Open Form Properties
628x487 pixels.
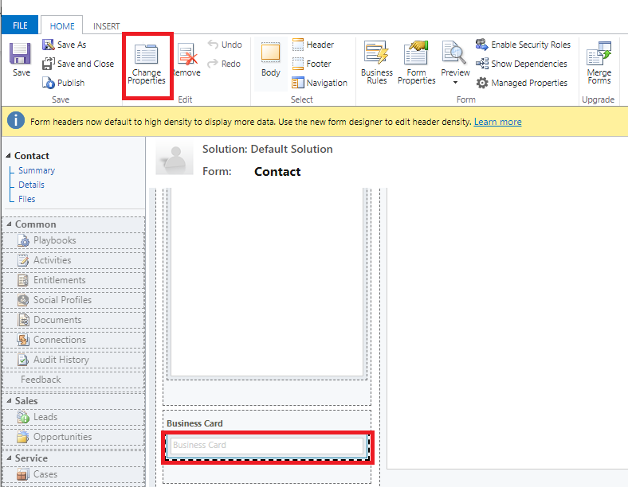[x=417, y=62]
